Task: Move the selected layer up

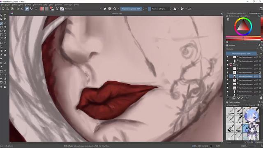Action: [x=243, y=98]
